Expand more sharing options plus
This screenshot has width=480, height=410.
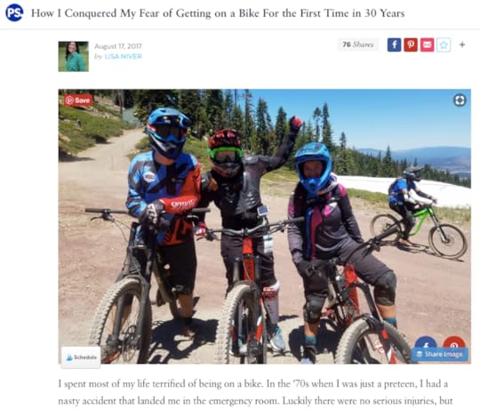point(462,44)
